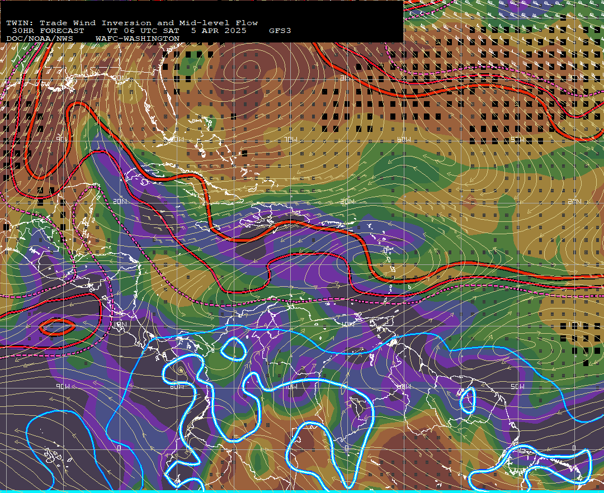Click the '90W' longitude label over the Gulf of Mexico

click(62, 139)
